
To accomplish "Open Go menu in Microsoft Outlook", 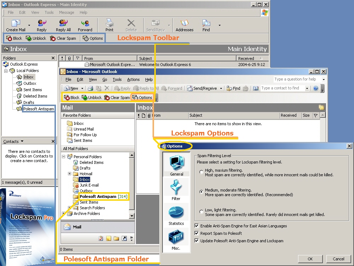I will pyautogui.click(x=105, y=79).
